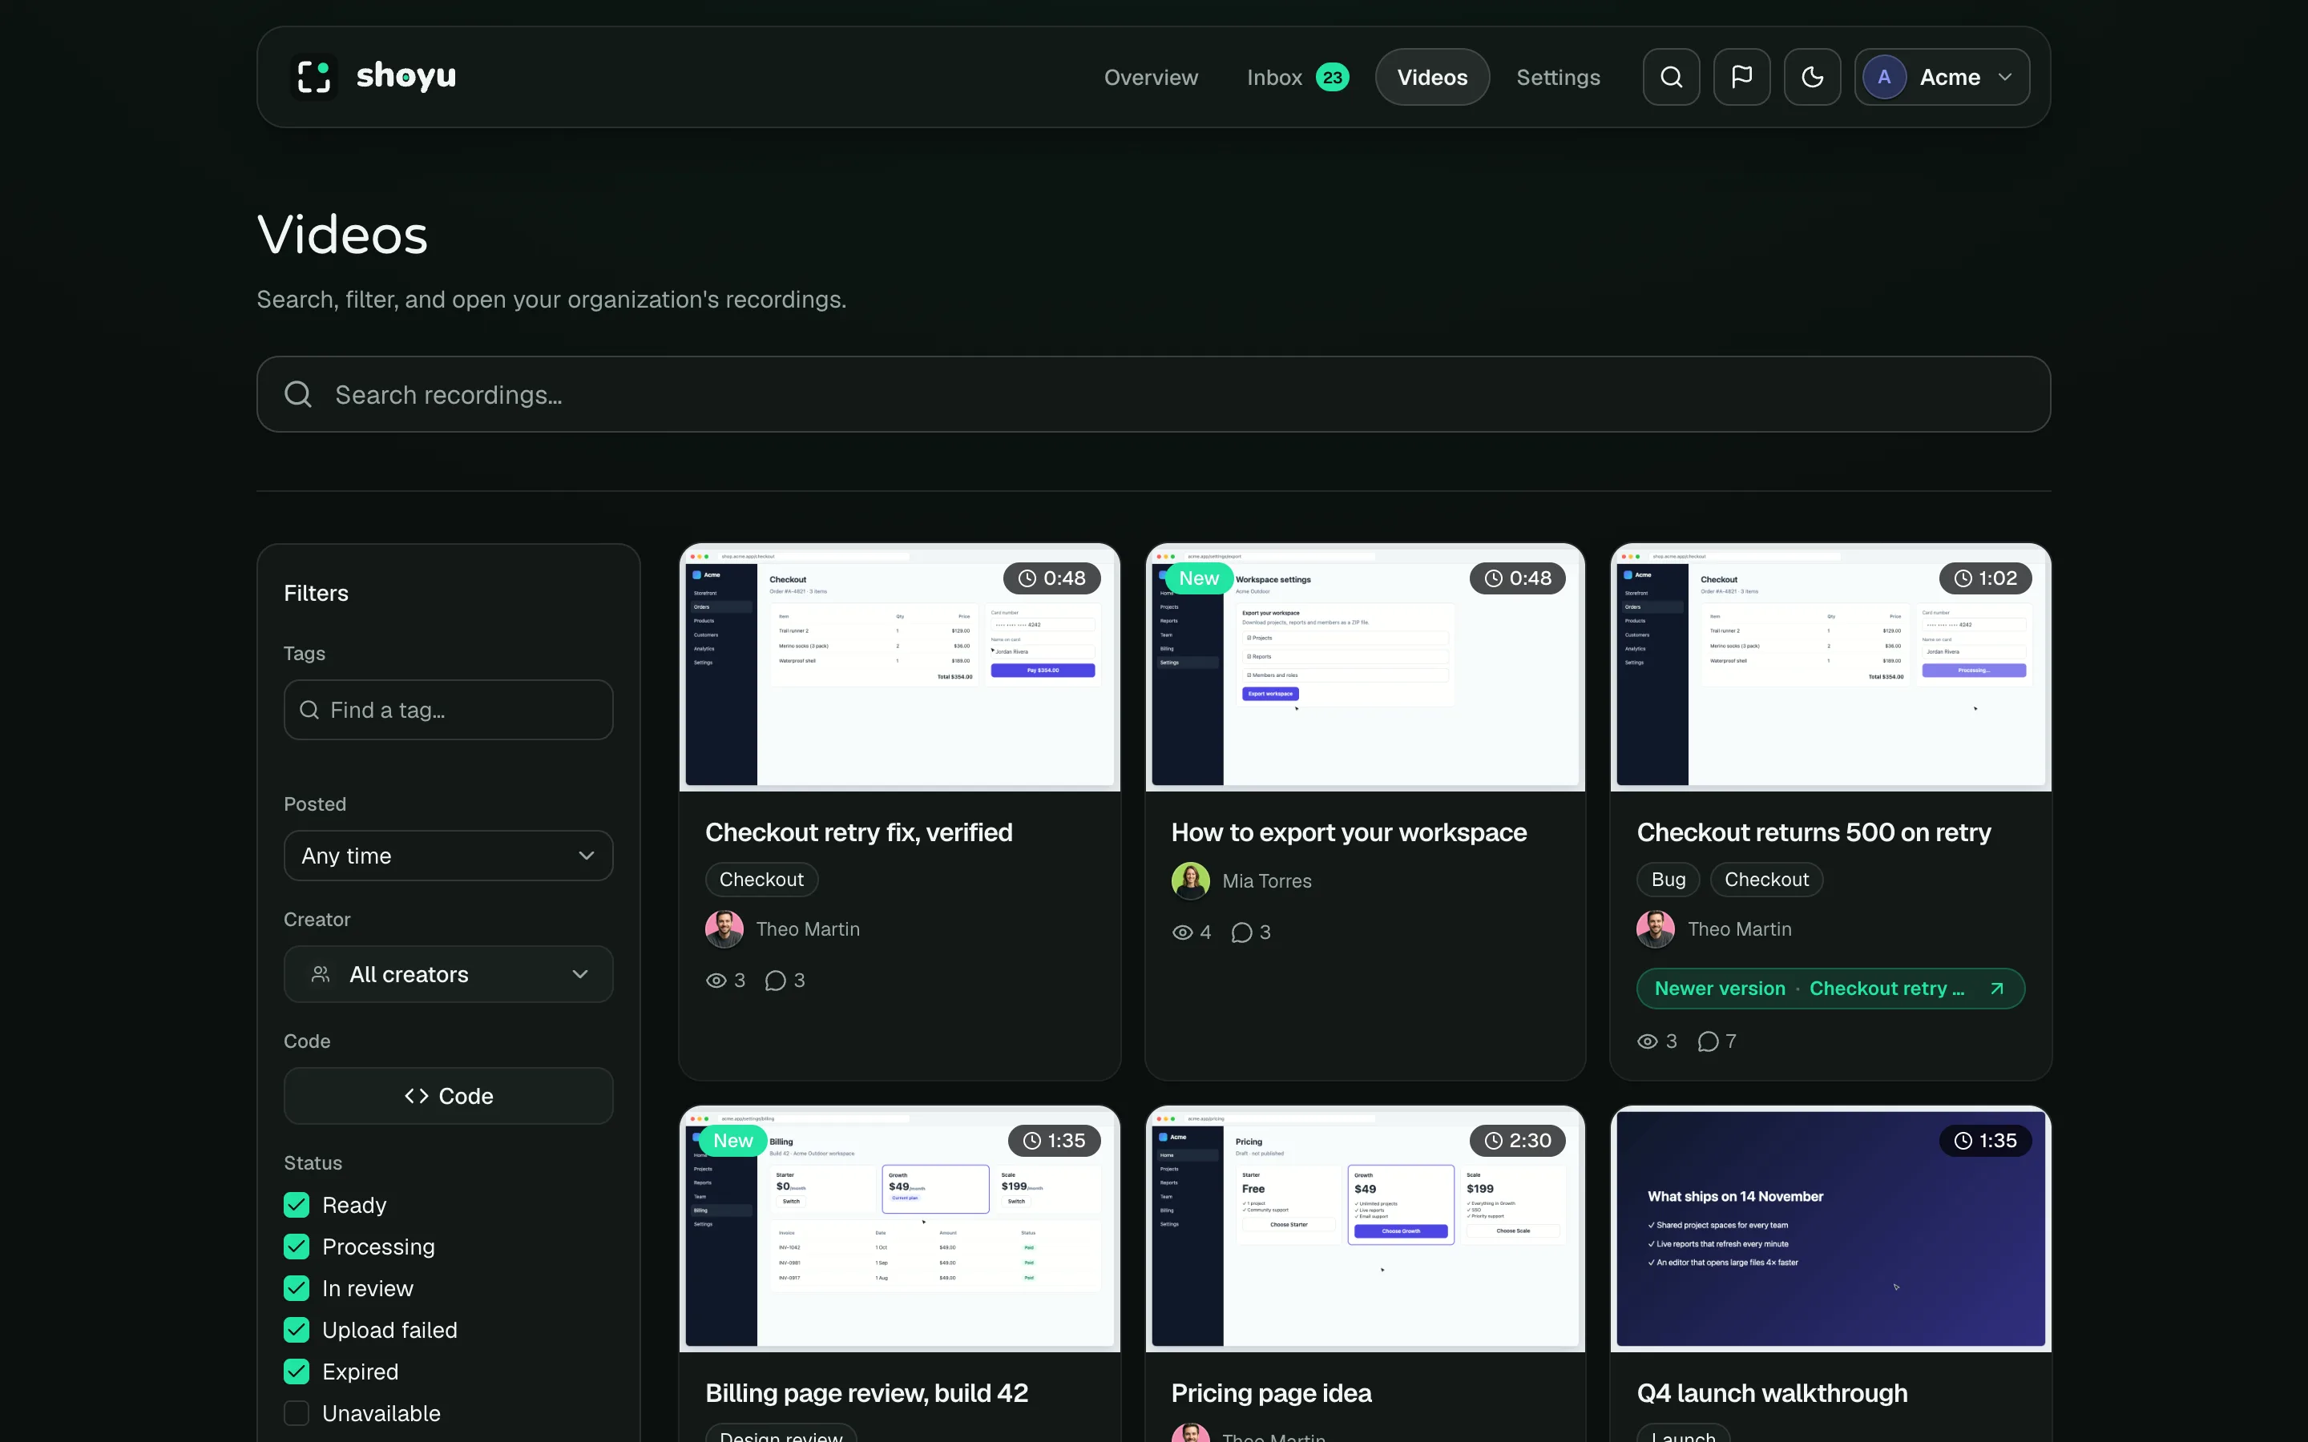Open the Any time posted dropdown
The image size is (2308, 1442).
[448, 856]
